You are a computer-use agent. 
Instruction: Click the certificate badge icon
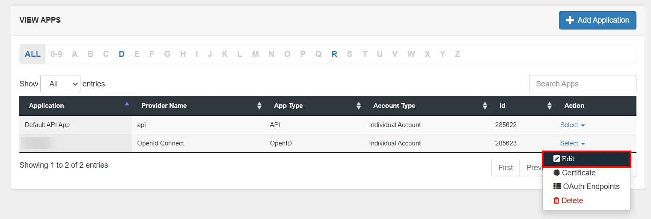556,173
